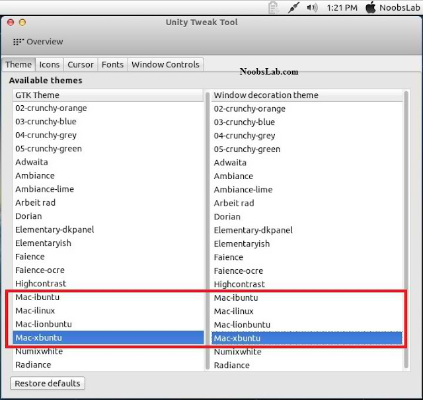The height and width of the screenshot is (400, 423).
Task: Select Highcontrast in GTK Theme list
Action: pyautogui.click(x=108, y=284)
